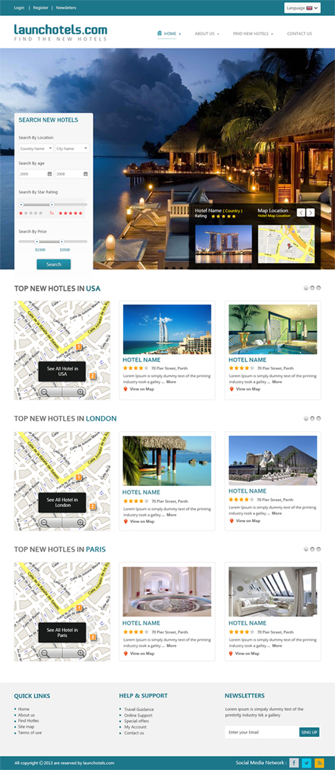
Task: Click See All Hotel in Paris button
Action: (63, 632)
